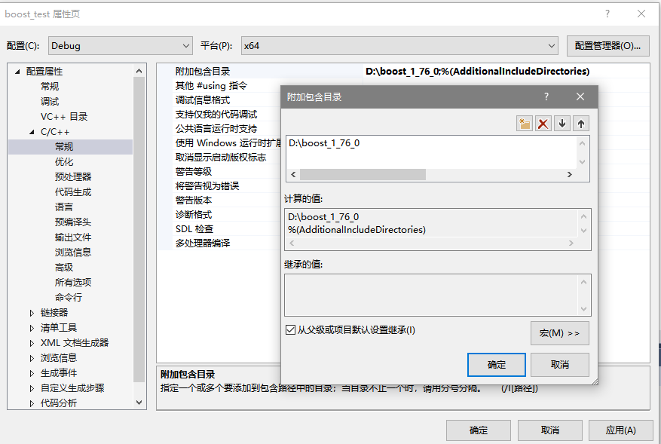Screen dimensions: 661x444
Task: Open help on the 附加包含目录 popup
Action: click(x=547, y=96)
